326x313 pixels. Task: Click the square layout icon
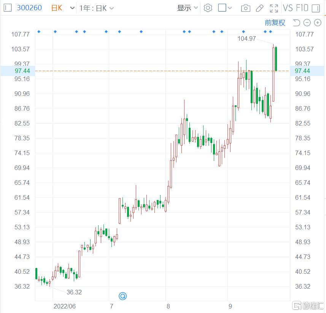click(x=222, y=8)
